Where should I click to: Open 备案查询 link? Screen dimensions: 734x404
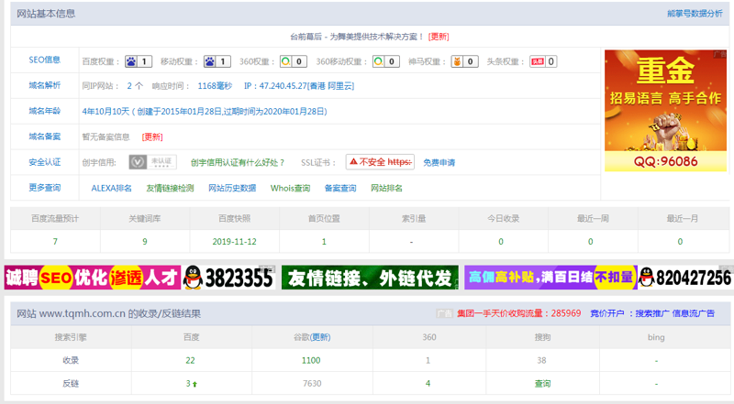340,188
